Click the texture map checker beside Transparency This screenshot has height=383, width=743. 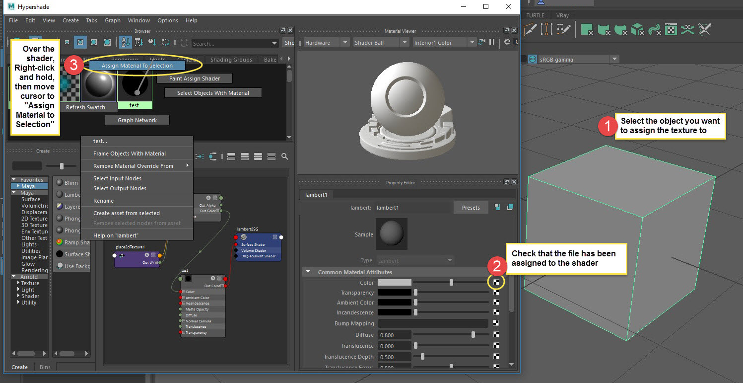tap(497, 292)
